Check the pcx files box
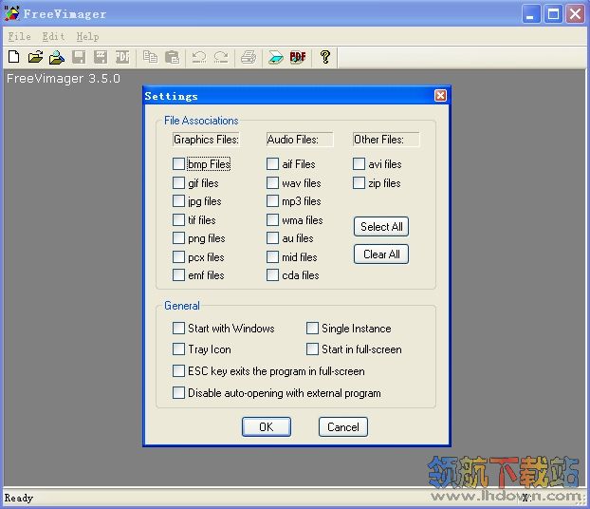Screen dimensions: 590x509 click(x=178, y=257)
